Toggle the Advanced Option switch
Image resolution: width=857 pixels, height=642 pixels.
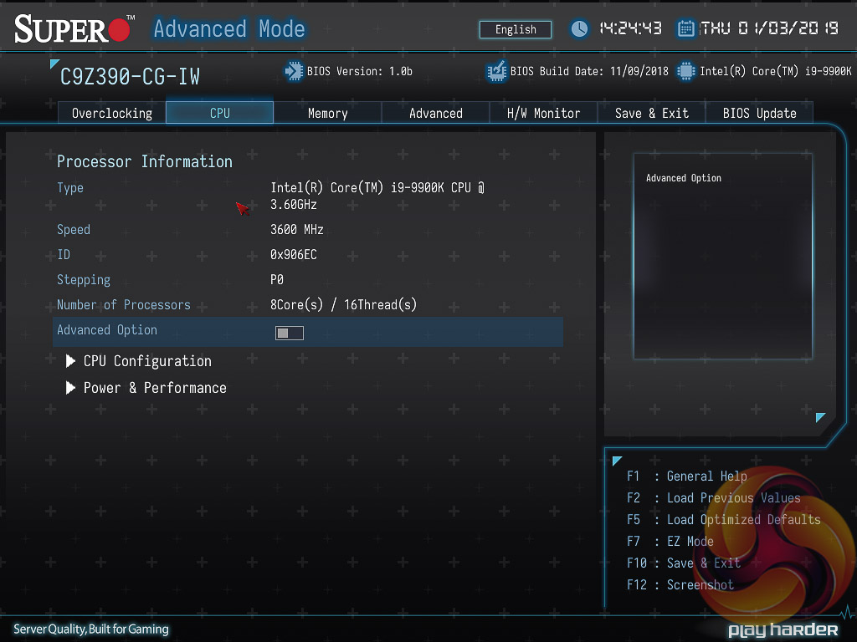coord(289,333)
